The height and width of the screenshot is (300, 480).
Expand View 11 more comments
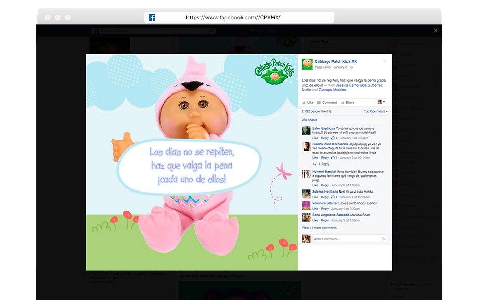pyautogui.click(x=319, y=228)
